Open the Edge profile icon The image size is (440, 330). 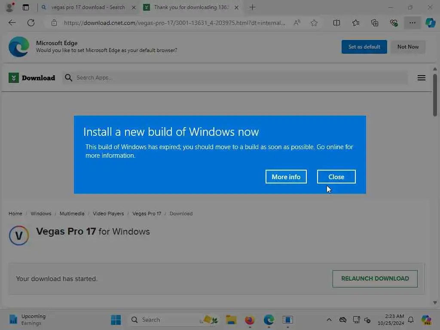point(10,7)
